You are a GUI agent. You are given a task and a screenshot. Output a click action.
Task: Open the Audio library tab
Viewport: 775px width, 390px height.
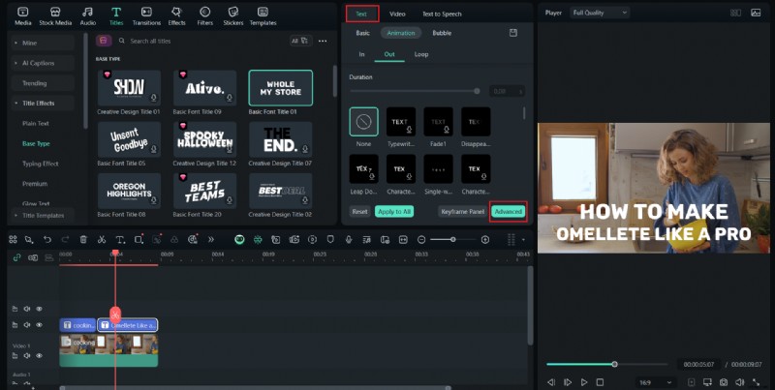(x=88, y=15)
